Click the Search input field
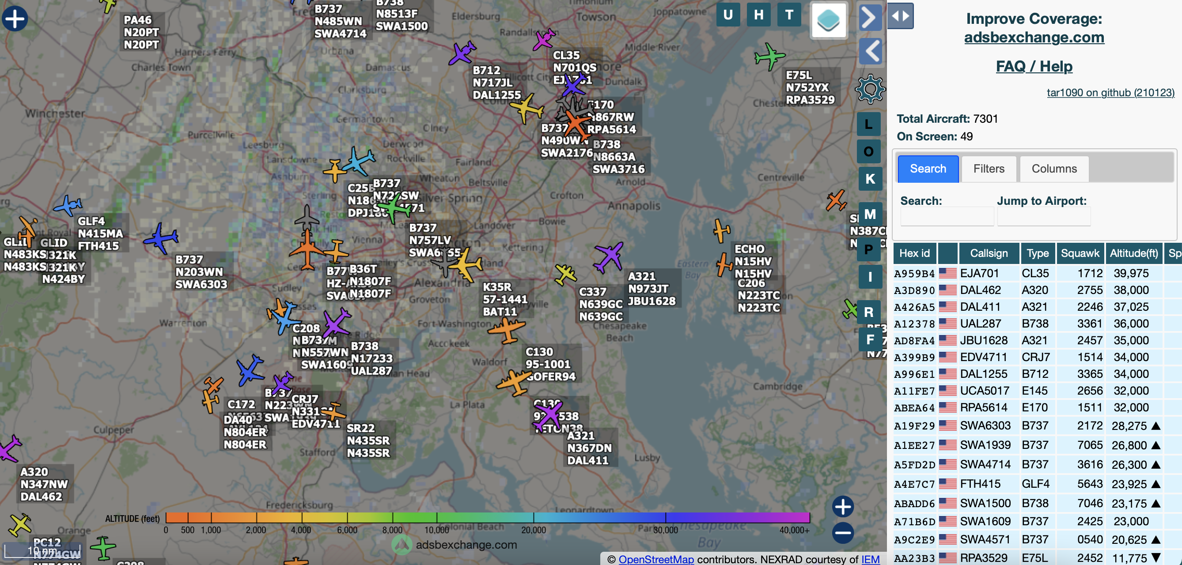This screenshot has height=565, width=1182. click(x=947, y=216)
